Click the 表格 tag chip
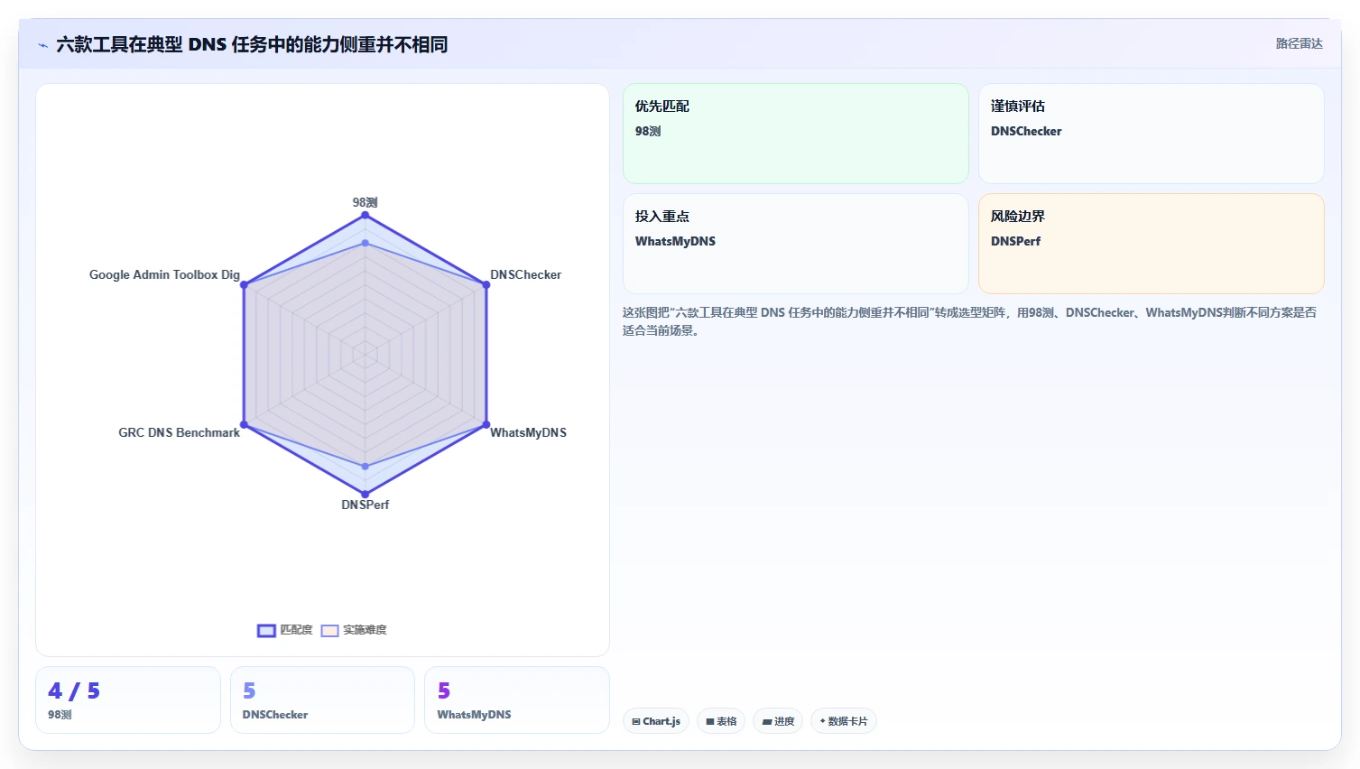 point(721,721)
